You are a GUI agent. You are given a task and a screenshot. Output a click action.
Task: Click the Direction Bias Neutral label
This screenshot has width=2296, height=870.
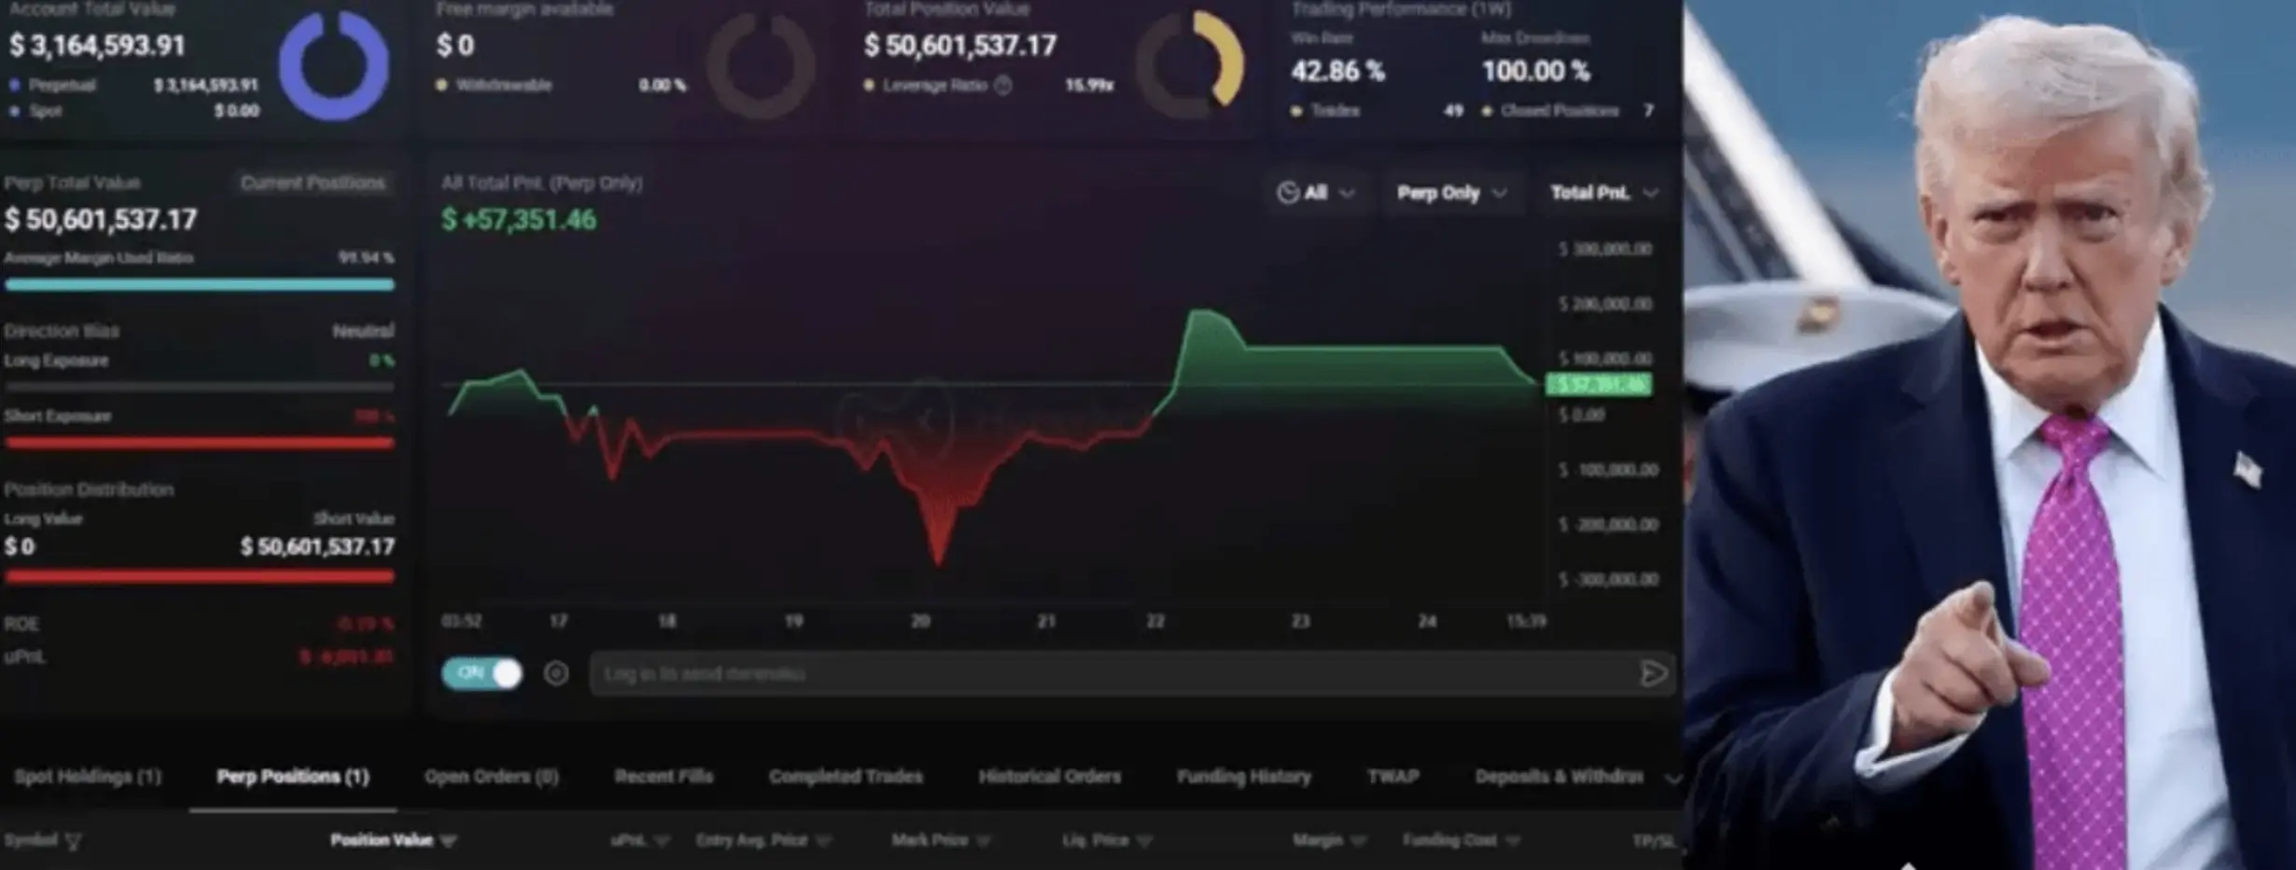click(x=362, y=331)
